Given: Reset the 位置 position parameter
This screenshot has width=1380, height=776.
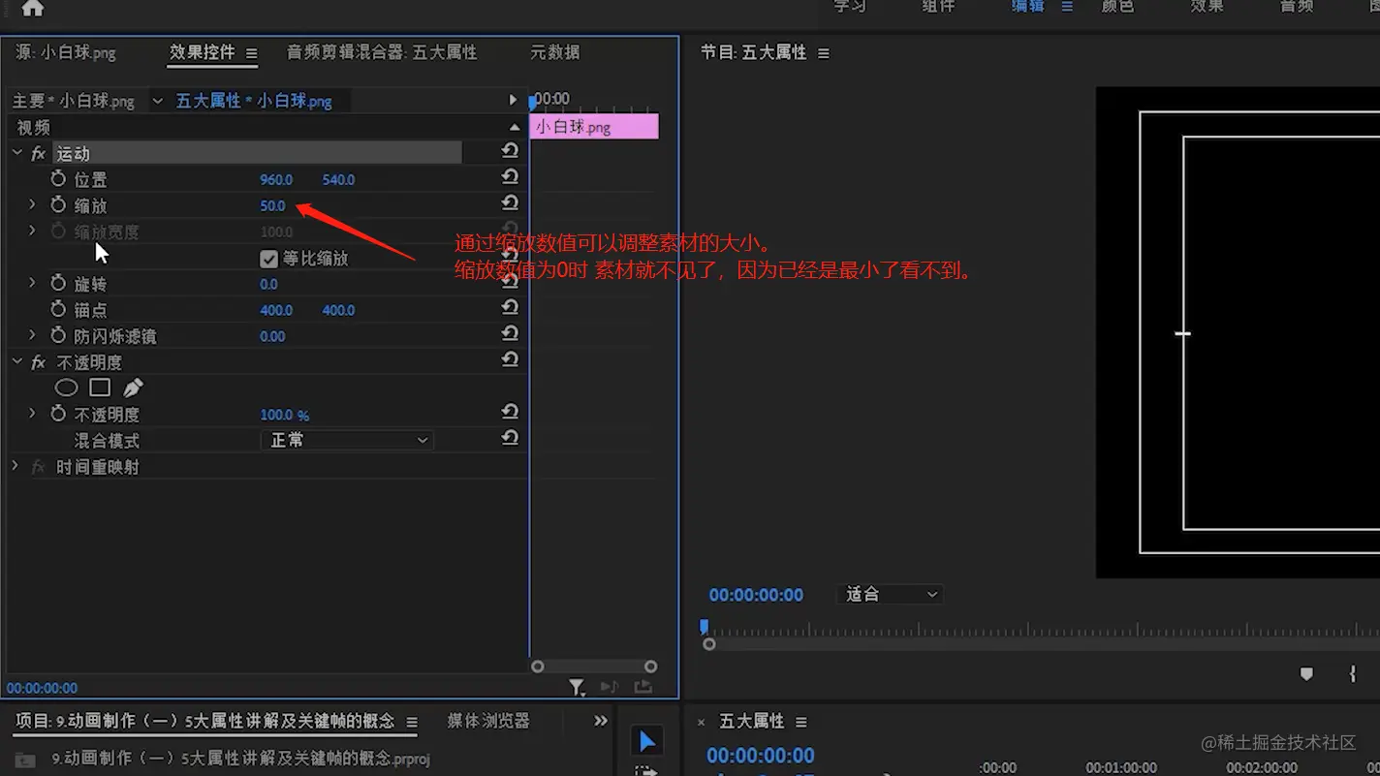Looking at the screenshot, I should pyautogui.click(x=510, y=177).
